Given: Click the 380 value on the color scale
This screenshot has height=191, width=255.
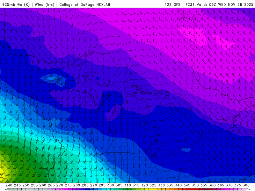Looking at the screenshot, I should click(246, 185).
